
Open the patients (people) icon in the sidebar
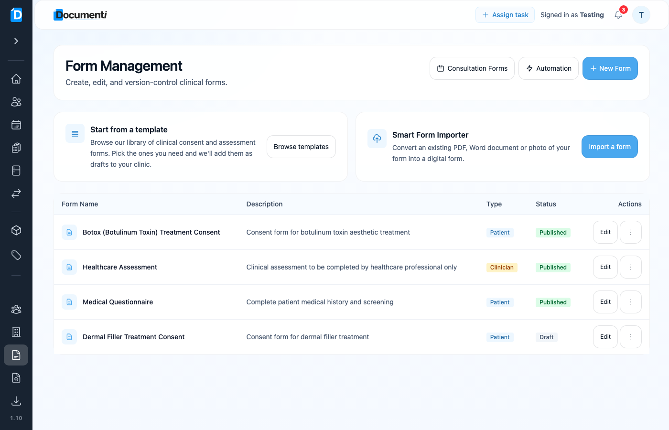pyautogui.click(x=16, y=102)
